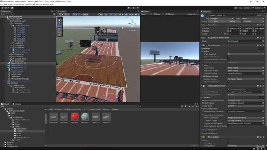Open the Tag dropdown (Untagged)
Image resolution: width=267 pixels, height=150 pixels.
[221, 18]
